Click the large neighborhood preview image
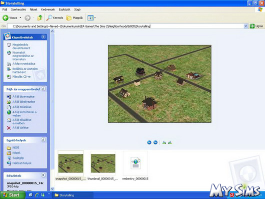The width and height of the screenshot is (265, 199). click(159, 84)
